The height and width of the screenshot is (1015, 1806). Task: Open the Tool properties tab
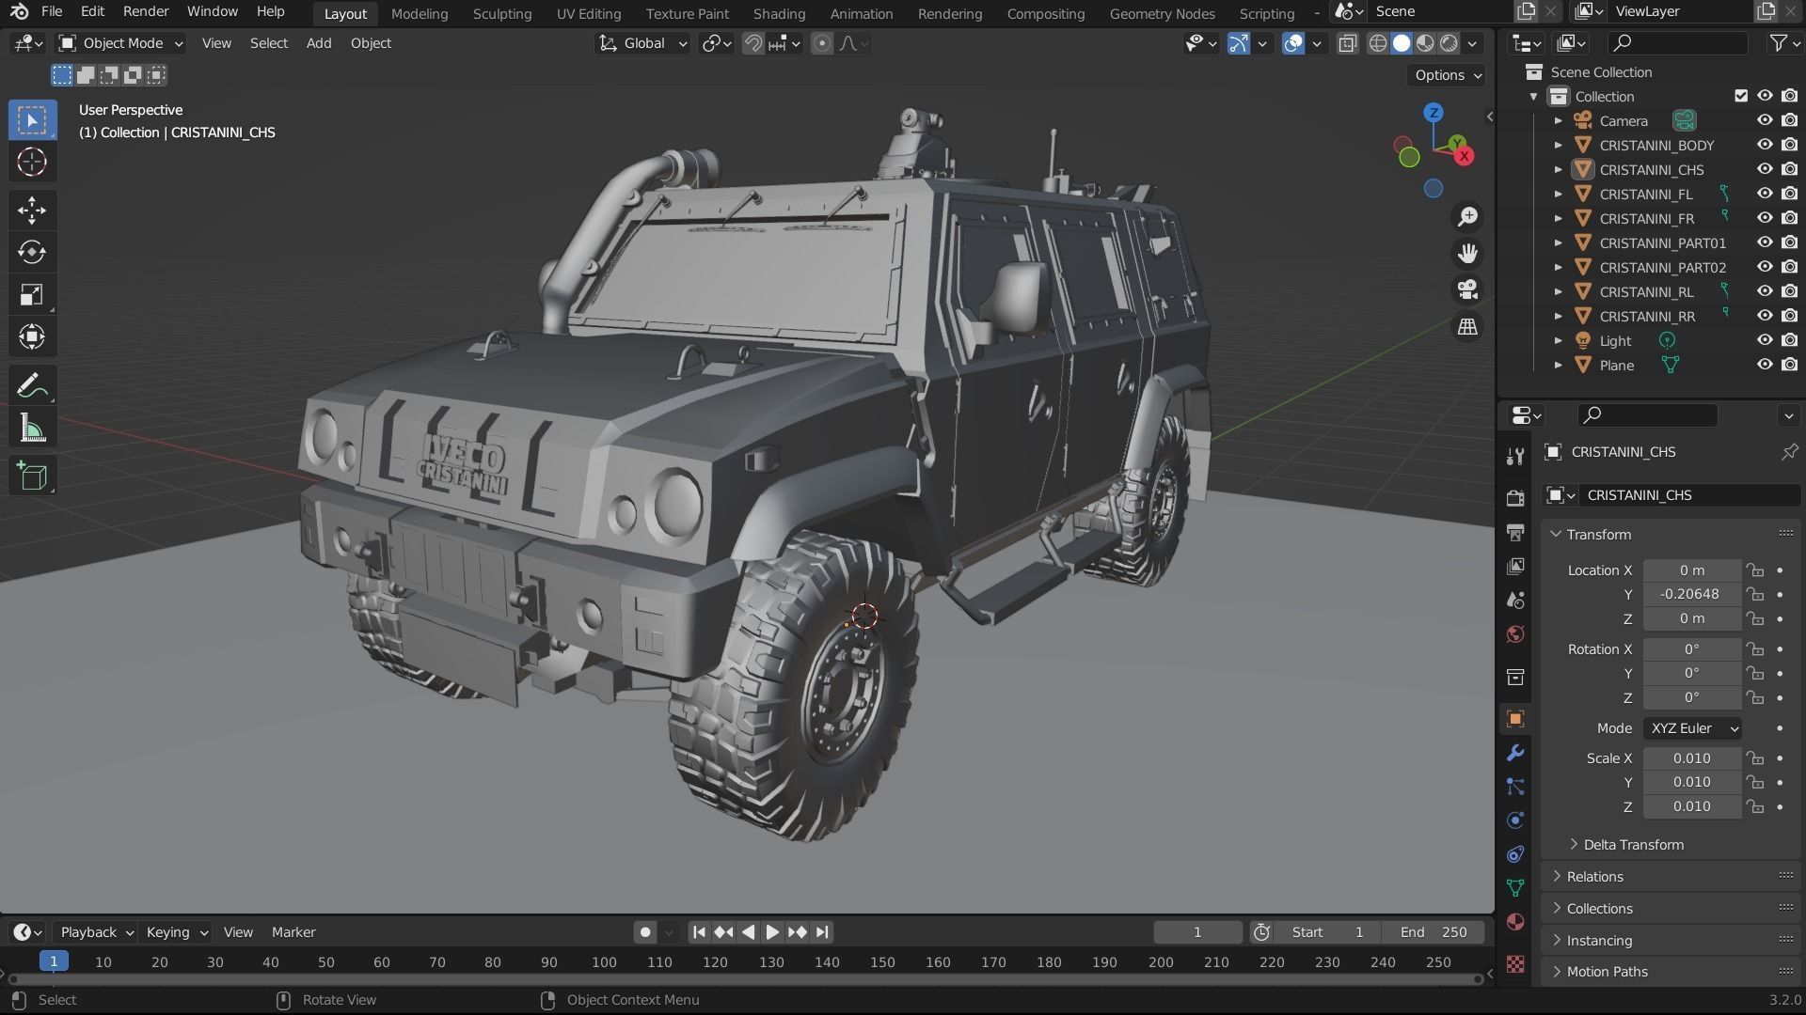(1515, 456)
